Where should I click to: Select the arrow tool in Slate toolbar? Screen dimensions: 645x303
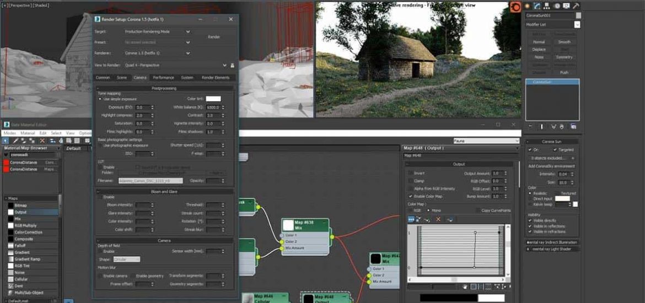[x=6, y=141]
